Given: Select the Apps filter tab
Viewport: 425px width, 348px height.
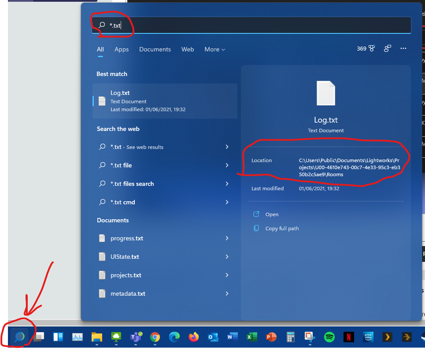Looking at the screenshot, I should click(x=122, y=50).
